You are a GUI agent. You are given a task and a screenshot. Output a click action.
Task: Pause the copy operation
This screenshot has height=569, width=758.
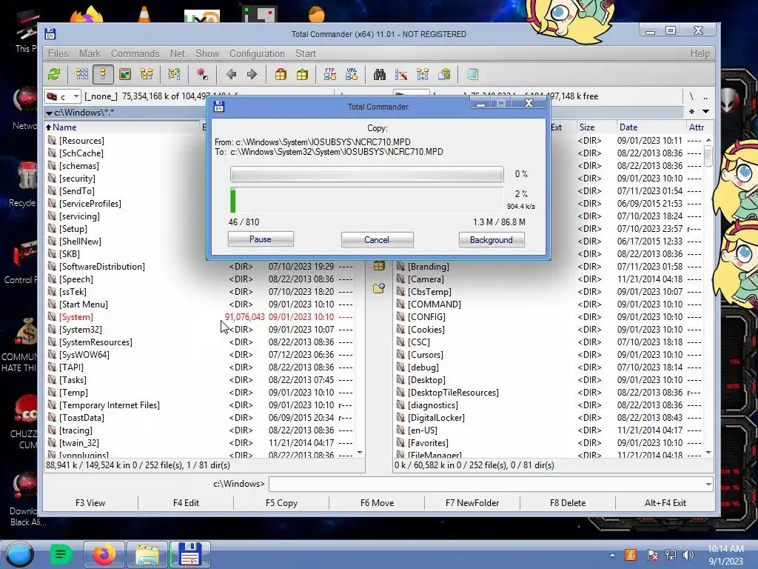(261, 239)
